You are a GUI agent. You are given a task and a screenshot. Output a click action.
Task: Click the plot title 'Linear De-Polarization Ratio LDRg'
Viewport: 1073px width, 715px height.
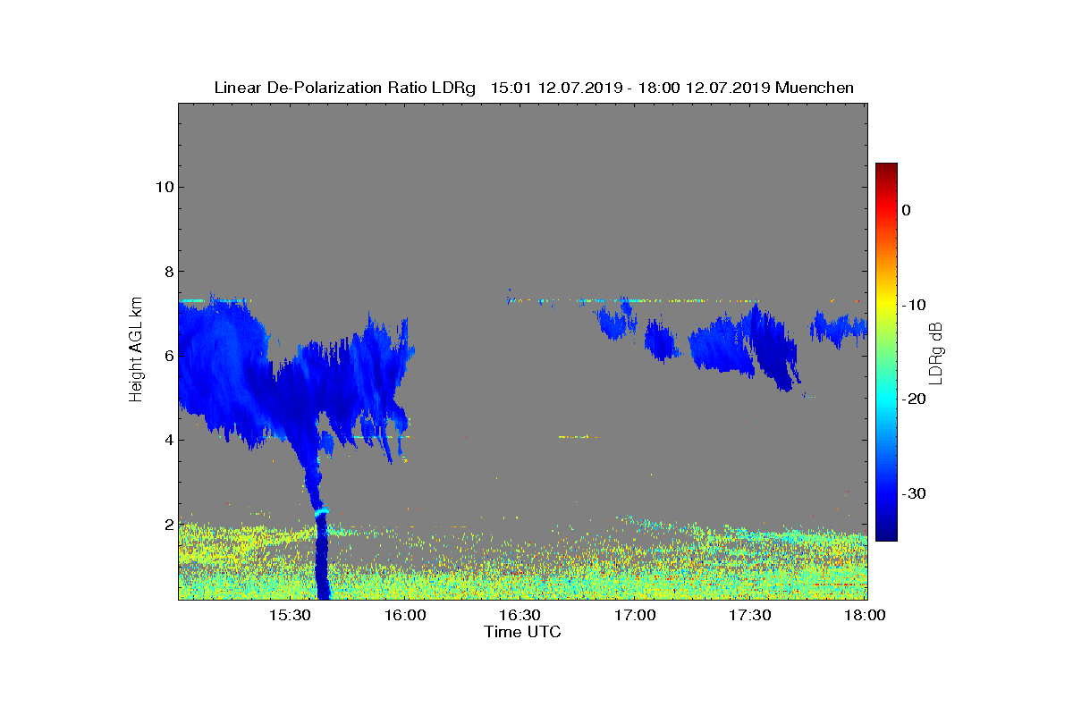pyautogui.click(x=345, y=88)
